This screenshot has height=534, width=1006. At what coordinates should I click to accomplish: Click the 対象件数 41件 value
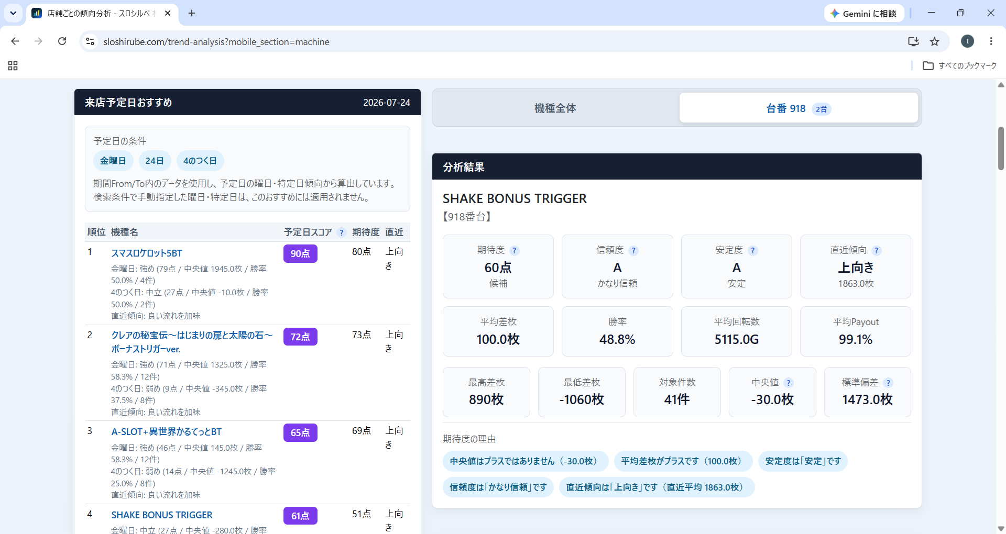(677, 400)
